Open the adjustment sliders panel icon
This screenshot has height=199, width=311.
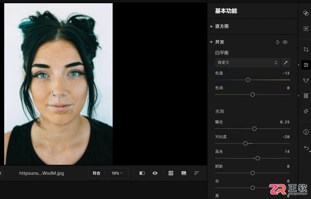click(306, 65)
